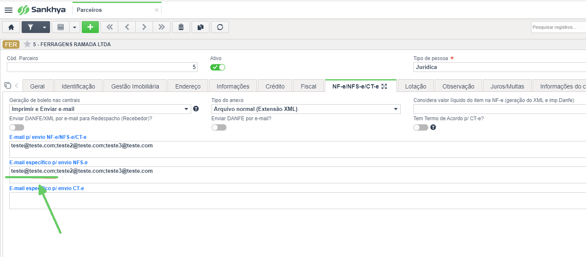586x257 pixels.
Task: Go to the previous record
Action: tap(127, 27)
